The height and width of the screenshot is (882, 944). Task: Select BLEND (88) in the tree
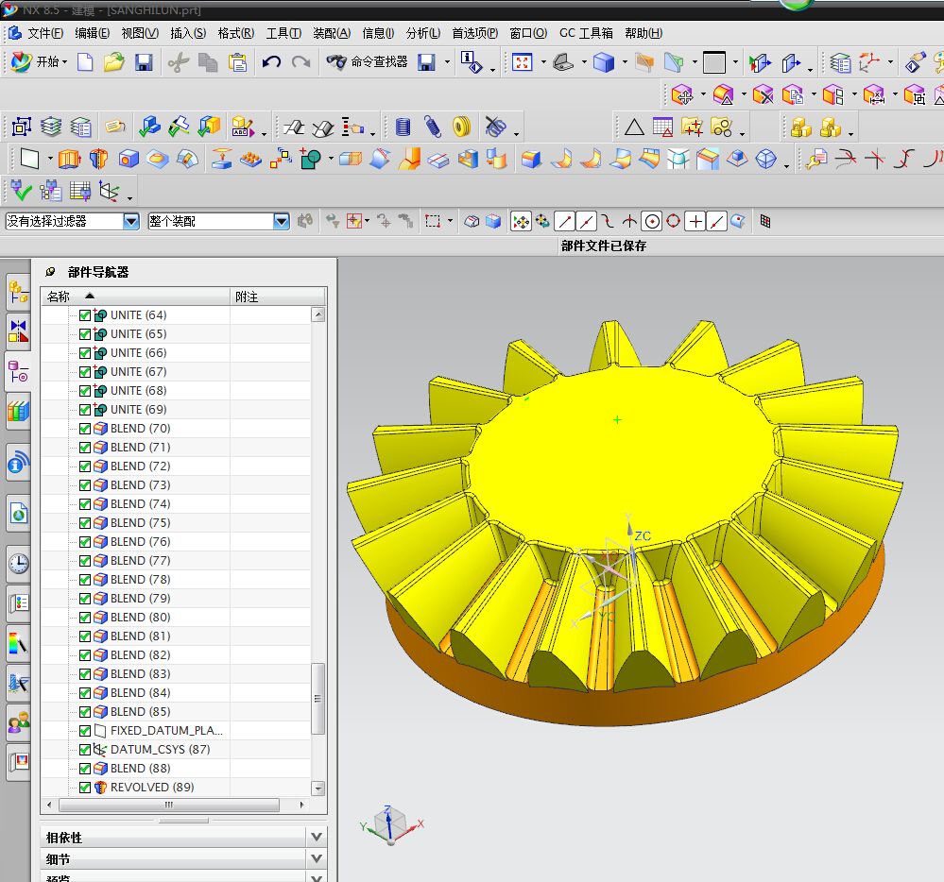pyautogui.click(x=140, y=769)
